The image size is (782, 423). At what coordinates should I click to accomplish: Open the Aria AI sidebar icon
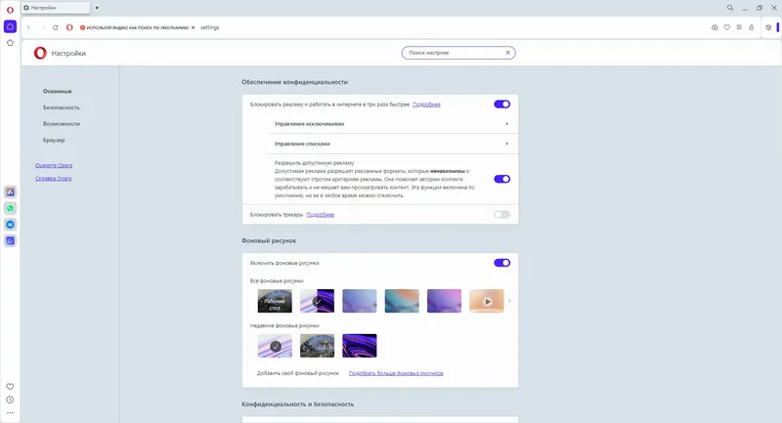point(10,191)
